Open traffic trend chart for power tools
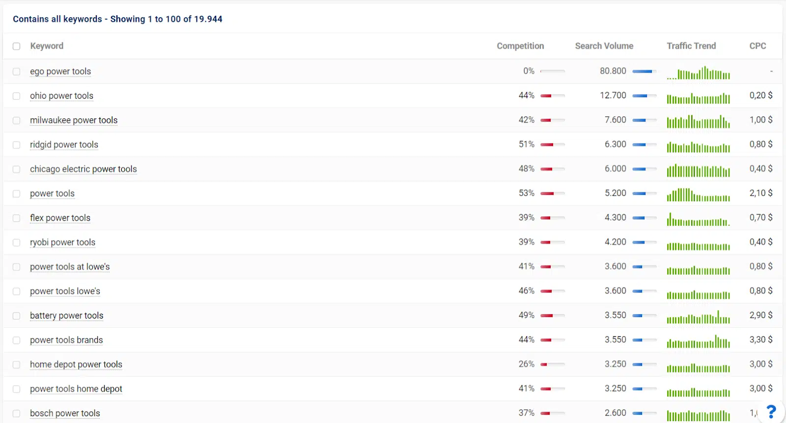Screen dimensions: 786x423 point(698,195)
